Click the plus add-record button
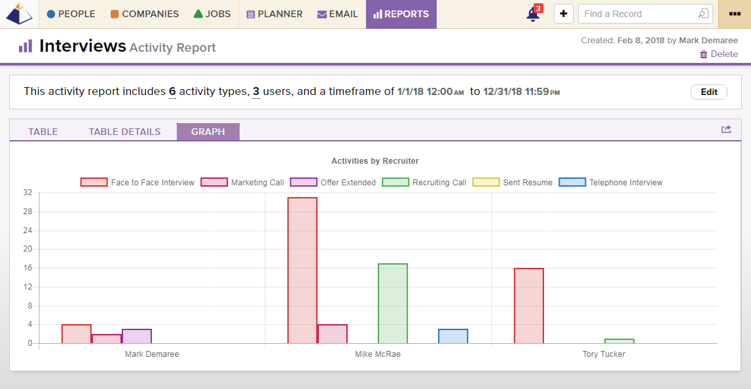The image size is (751, 389). pyautogui.click(x=563, y=14)
